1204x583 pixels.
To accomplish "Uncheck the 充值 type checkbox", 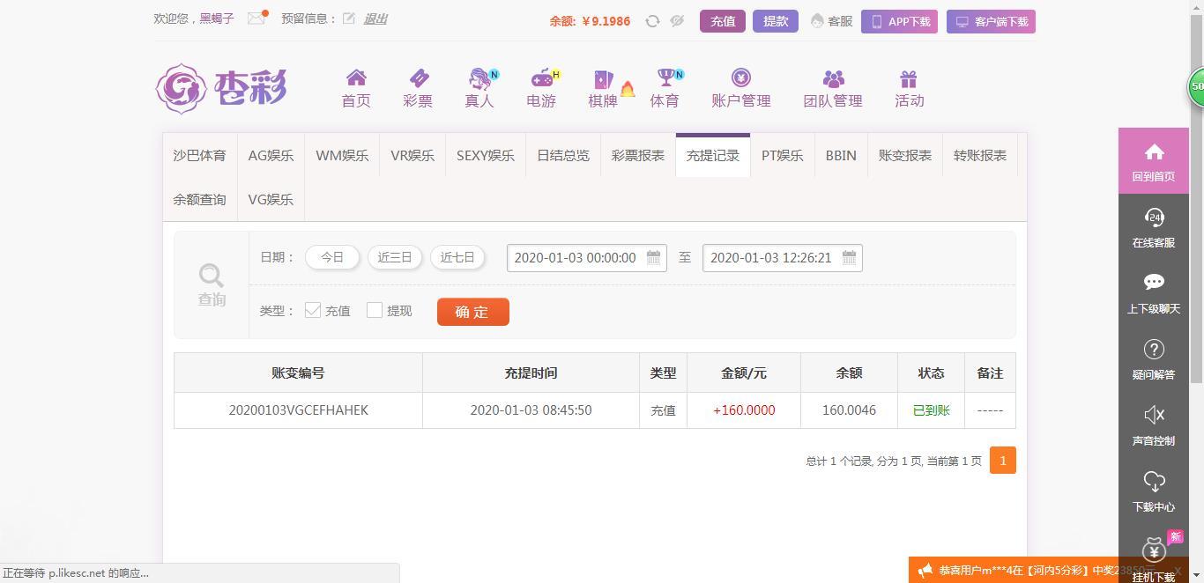I will (x=313, y=310).
